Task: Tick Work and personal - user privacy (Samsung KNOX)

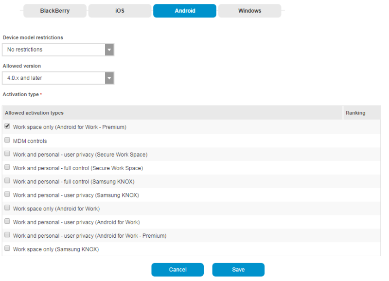Action: click(x=7, y=194)
